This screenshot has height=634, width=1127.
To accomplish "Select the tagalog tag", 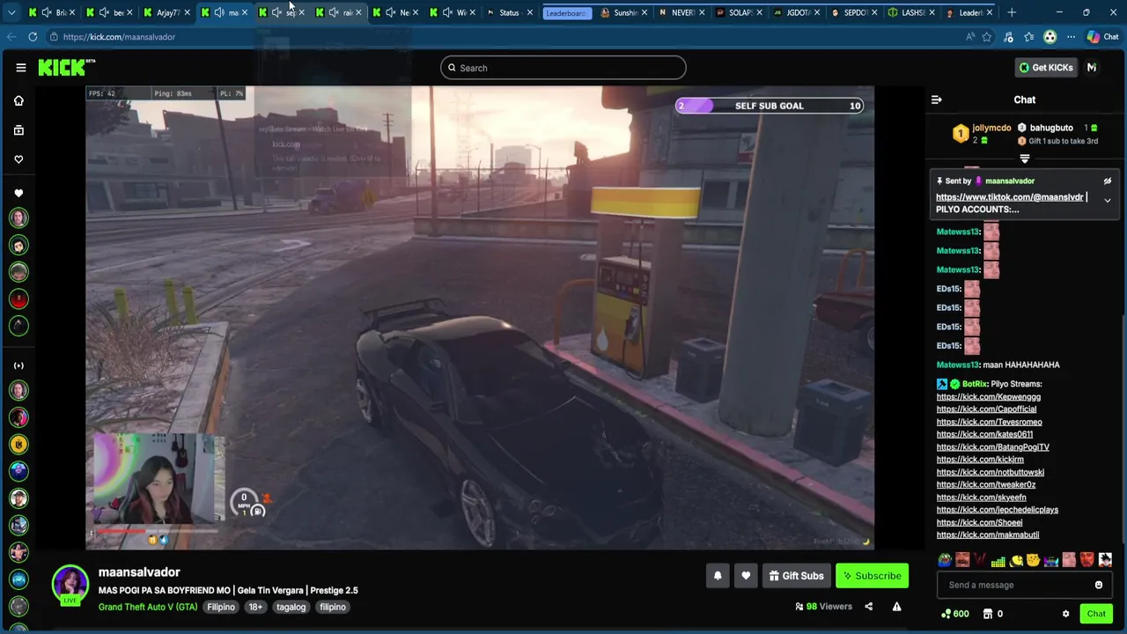I will [x=291, y=607].
